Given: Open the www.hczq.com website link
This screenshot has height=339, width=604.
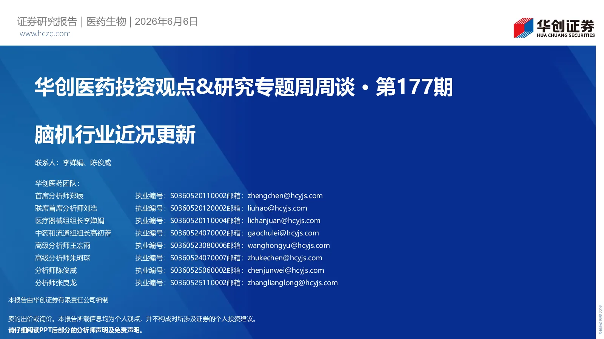Looking at the screenshot, I should (45, 34).
